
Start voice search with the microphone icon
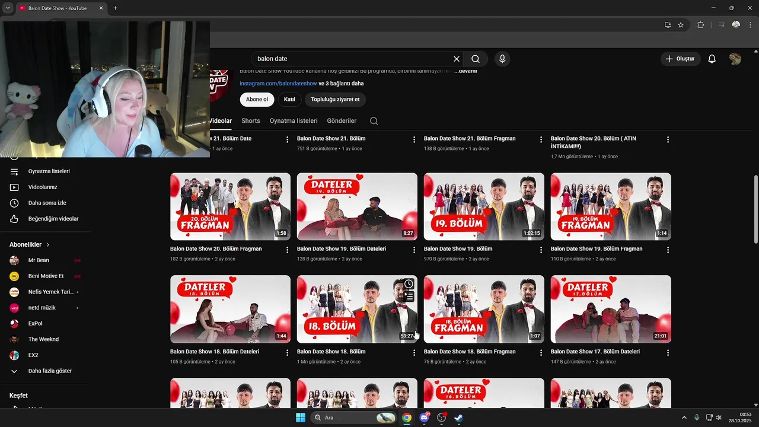point(502,59)
